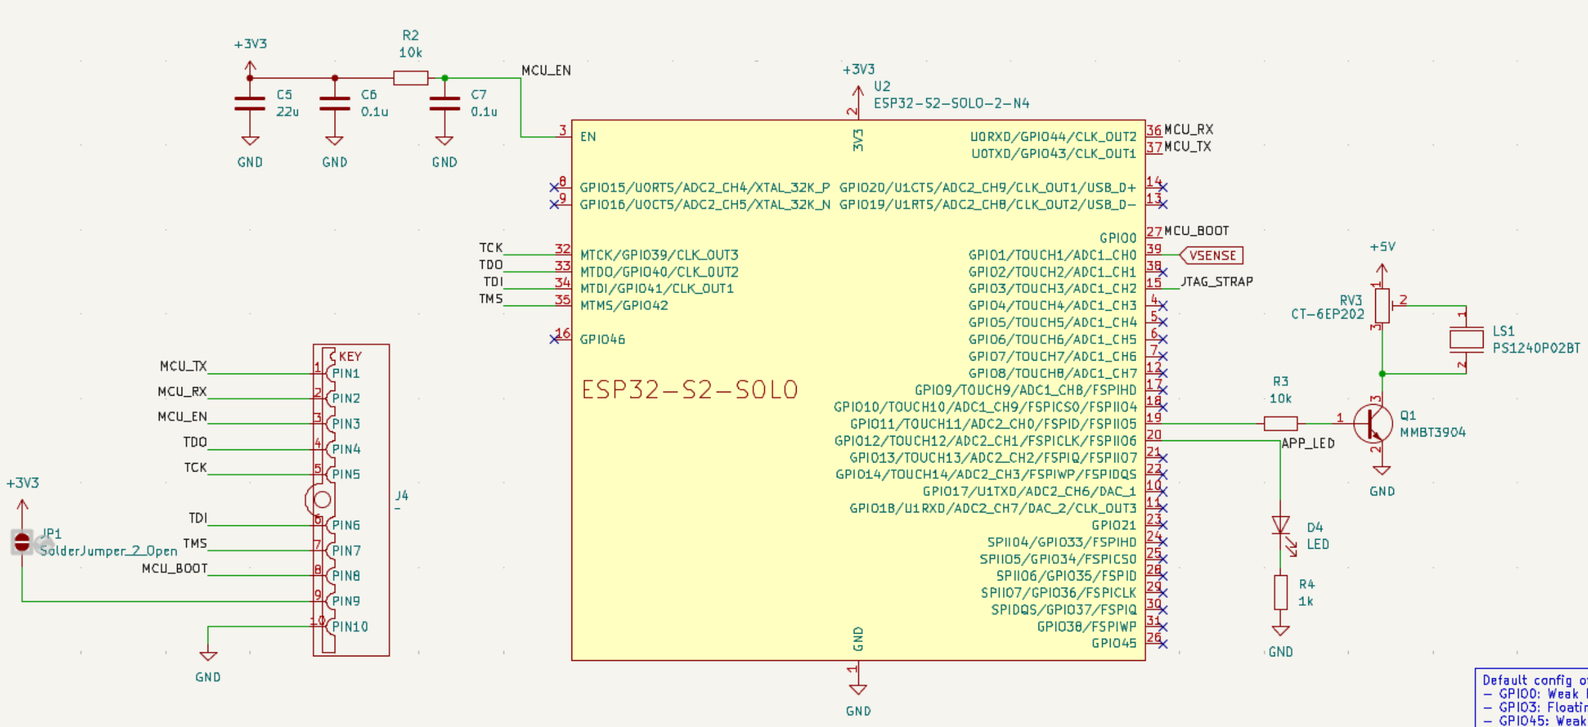
Task: Click the MCU_BOOT label at J4 PIN8
Action: [174, 569]
